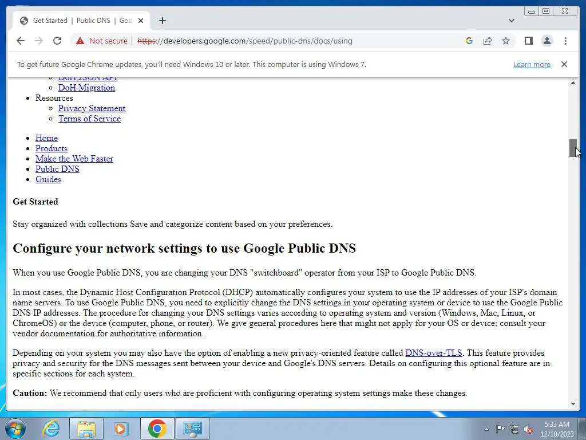Click the 'Resources' list text
This screenshot has height=440, width=586.
[54, 98]
